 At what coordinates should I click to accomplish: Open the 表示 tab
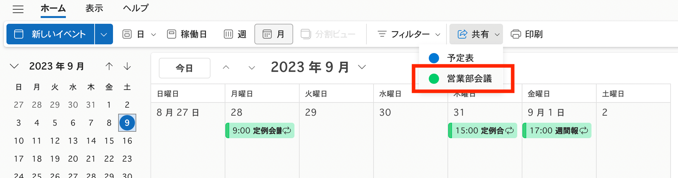[x=94, y=8]
